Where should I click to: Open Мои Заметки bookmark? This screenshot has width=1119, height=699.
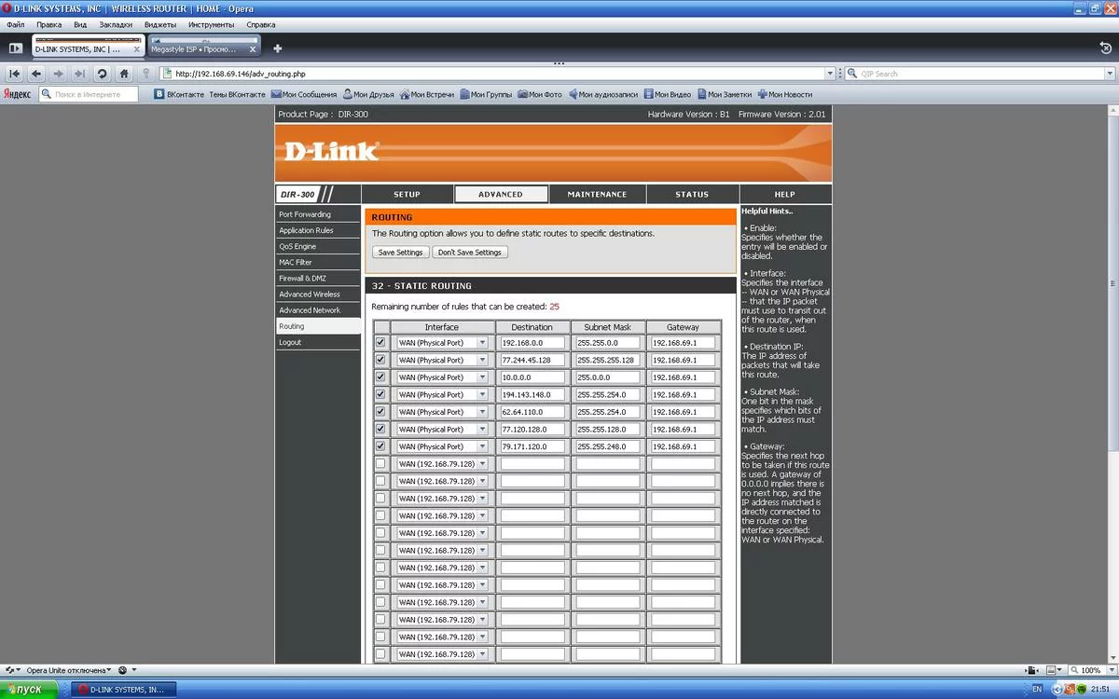tap(724, 94)
